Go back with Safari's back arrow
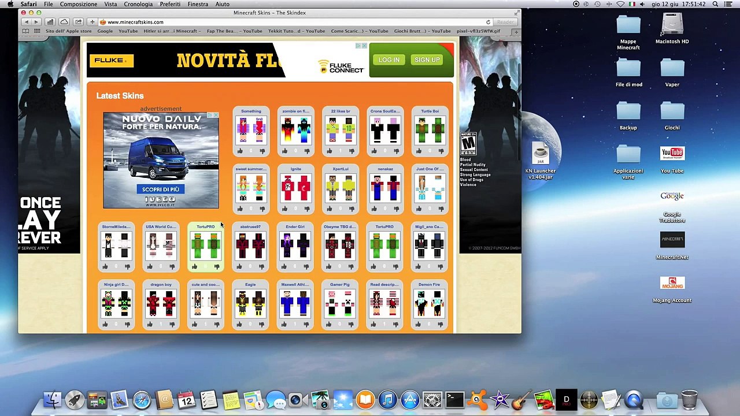Viewport: 740px width, 416px height. (x=26, y=22)
